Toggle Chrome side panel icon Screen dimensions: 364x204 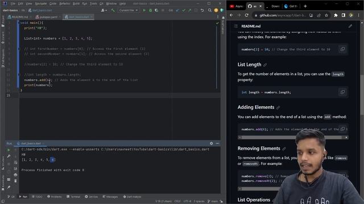pyautogui.click(x=344, y=15)
